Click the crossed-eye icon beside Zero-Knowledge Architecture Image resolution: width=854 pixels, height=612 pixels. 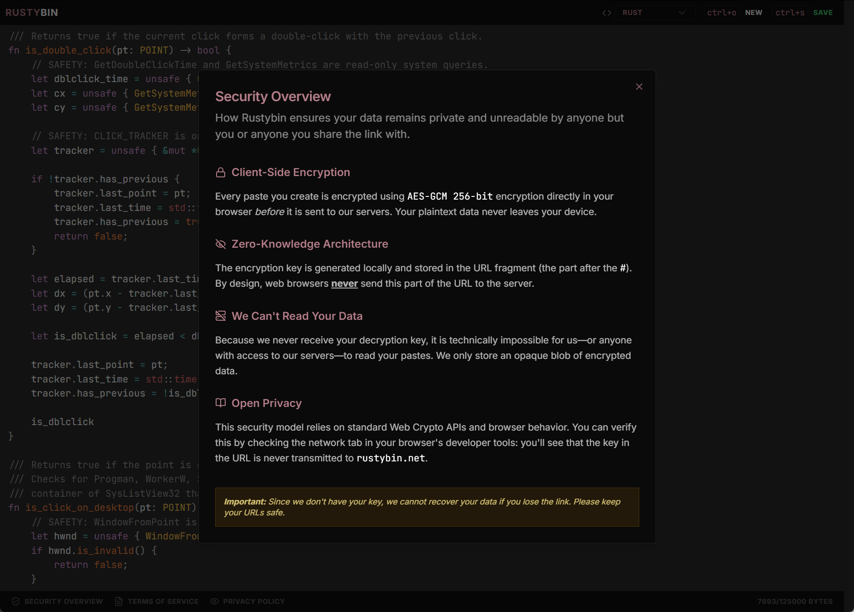point(221,244)
